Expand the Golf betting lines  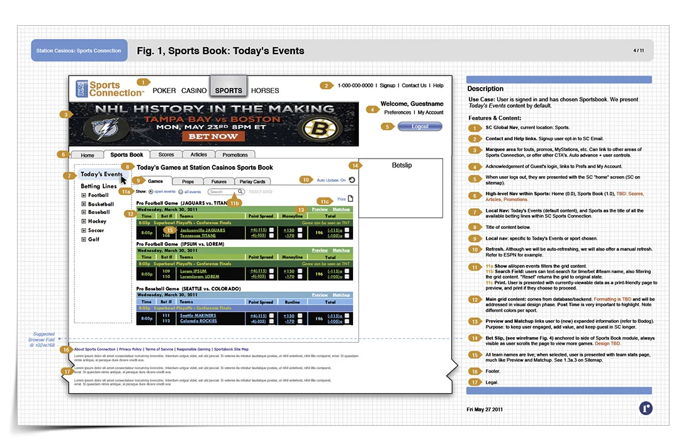(x=83, y=240)
